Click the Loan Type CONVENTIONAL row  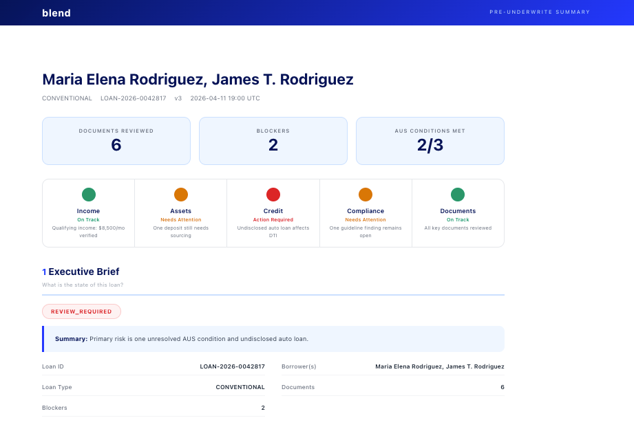(154, 387)
